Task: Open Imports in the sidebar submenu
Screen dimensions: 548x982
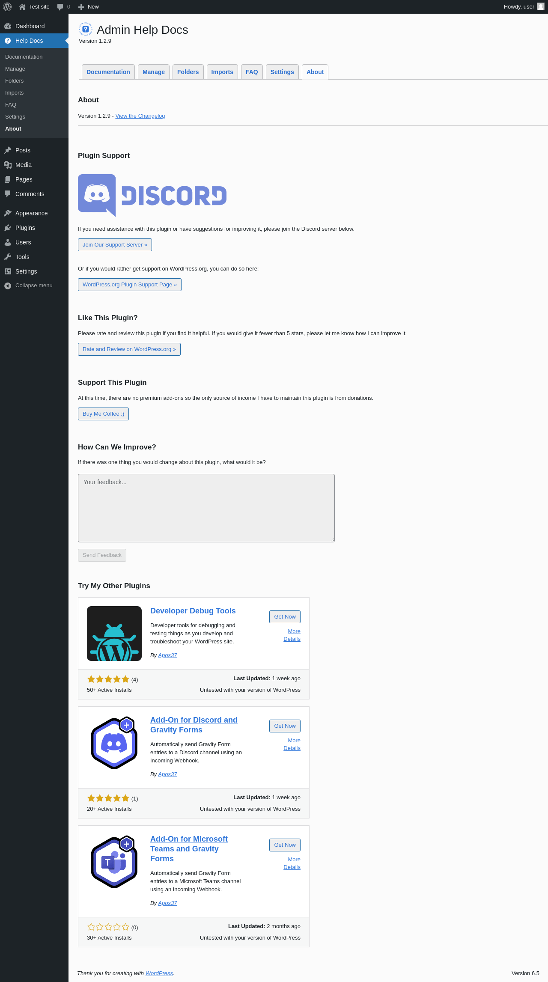Action: pyautogui.click(x=15, y=93)
